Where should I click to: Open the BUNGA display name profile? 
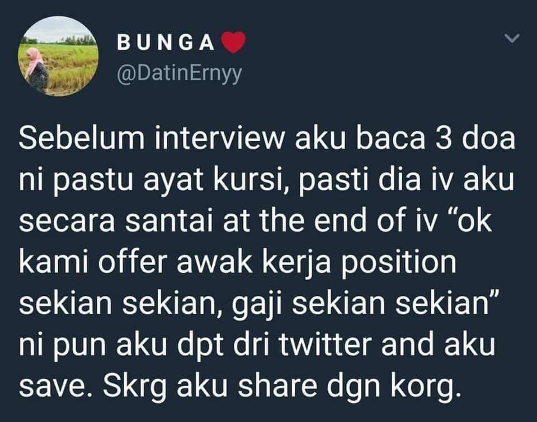click(x=166, y=43)
